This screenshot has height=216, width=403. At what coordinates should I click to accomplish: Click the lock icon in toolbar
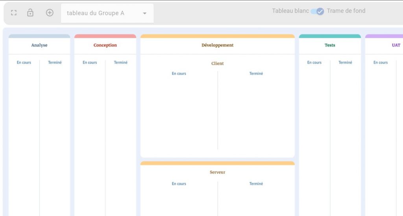pos(30,13)
